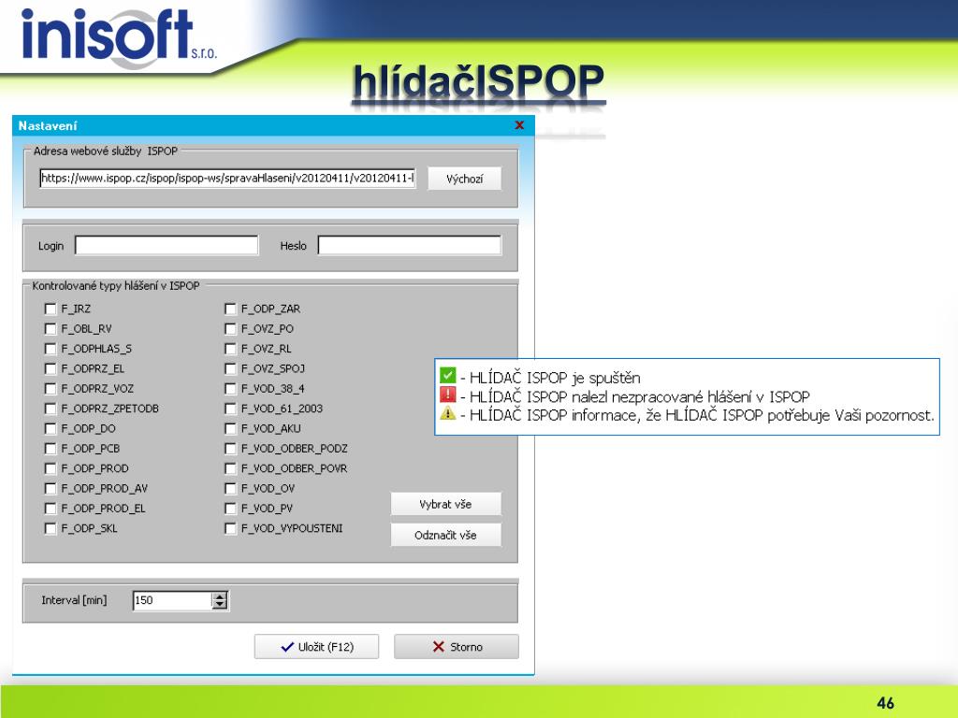Click slide page number 46
The width and height of the screenshot is (958, 718).
click(885, 703)
